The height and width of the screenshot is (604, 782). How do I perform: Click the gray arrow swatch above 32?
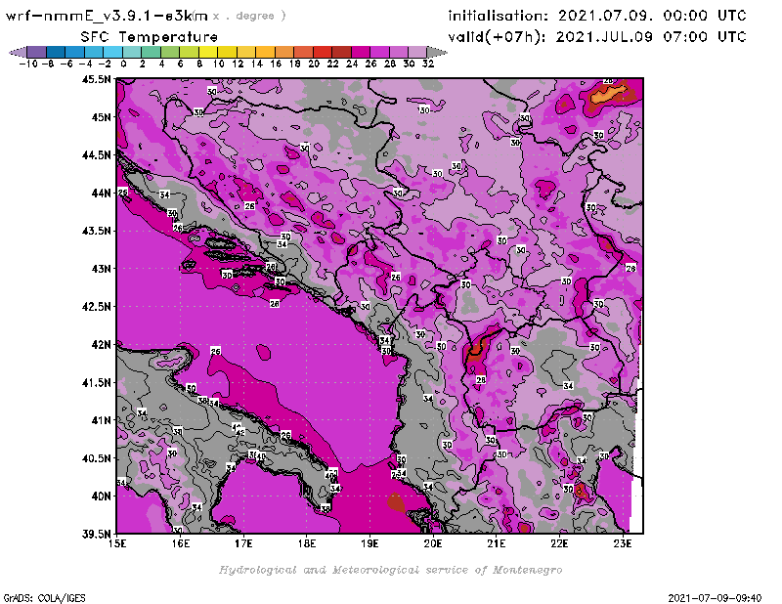pyautogui.click(x=437, y=52)
